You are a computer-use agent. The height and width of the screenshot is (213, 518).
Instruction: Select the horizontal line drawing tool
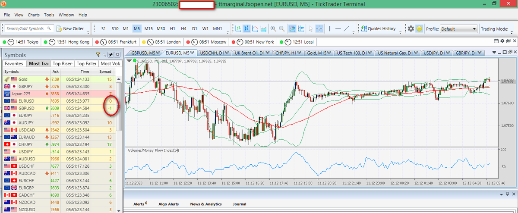click(x=338, y=28)
